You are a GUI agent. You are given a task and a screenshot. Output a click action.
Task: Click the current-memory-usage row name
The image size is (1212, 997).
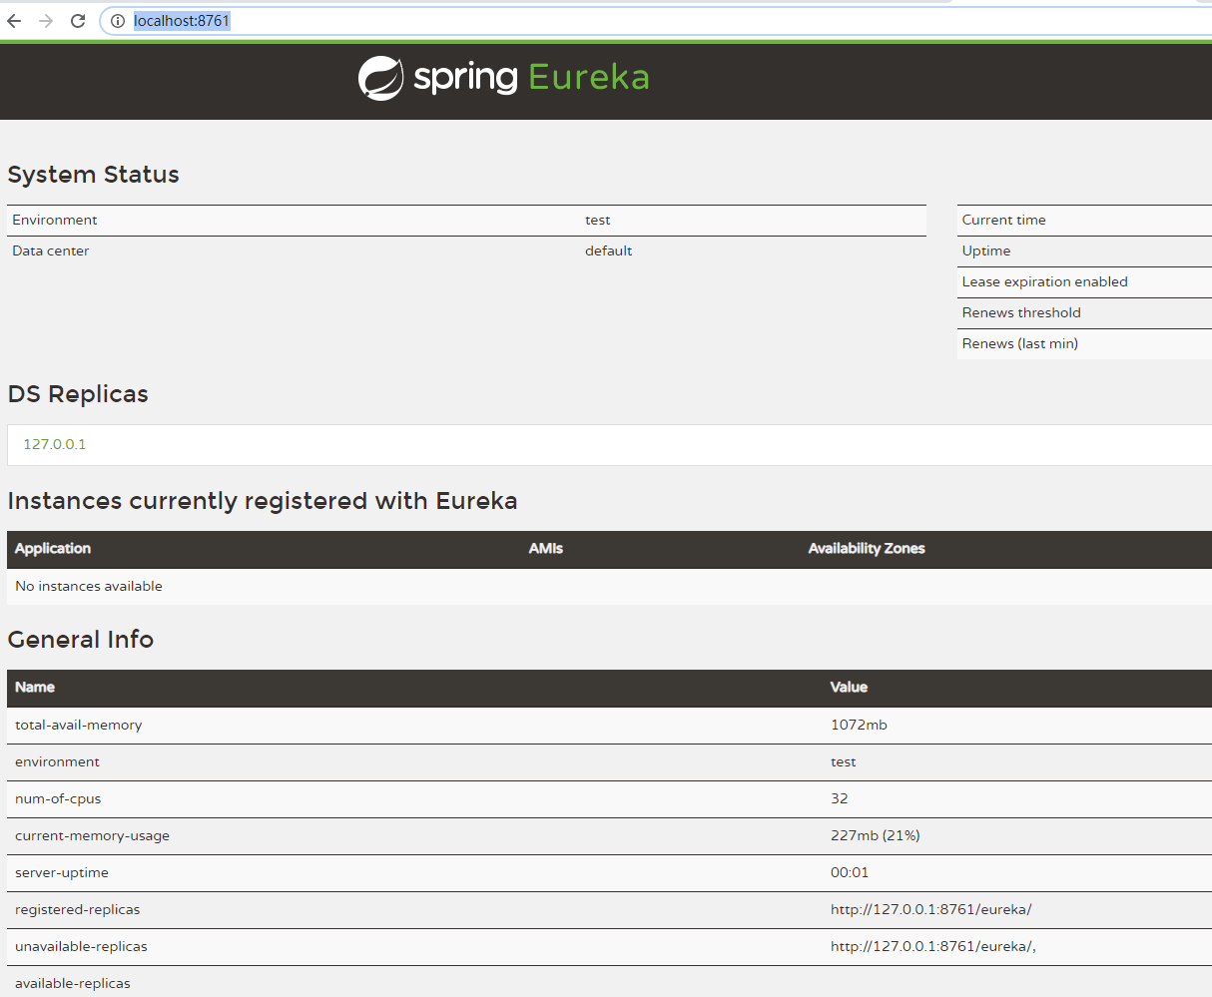(x=93, y=836)
